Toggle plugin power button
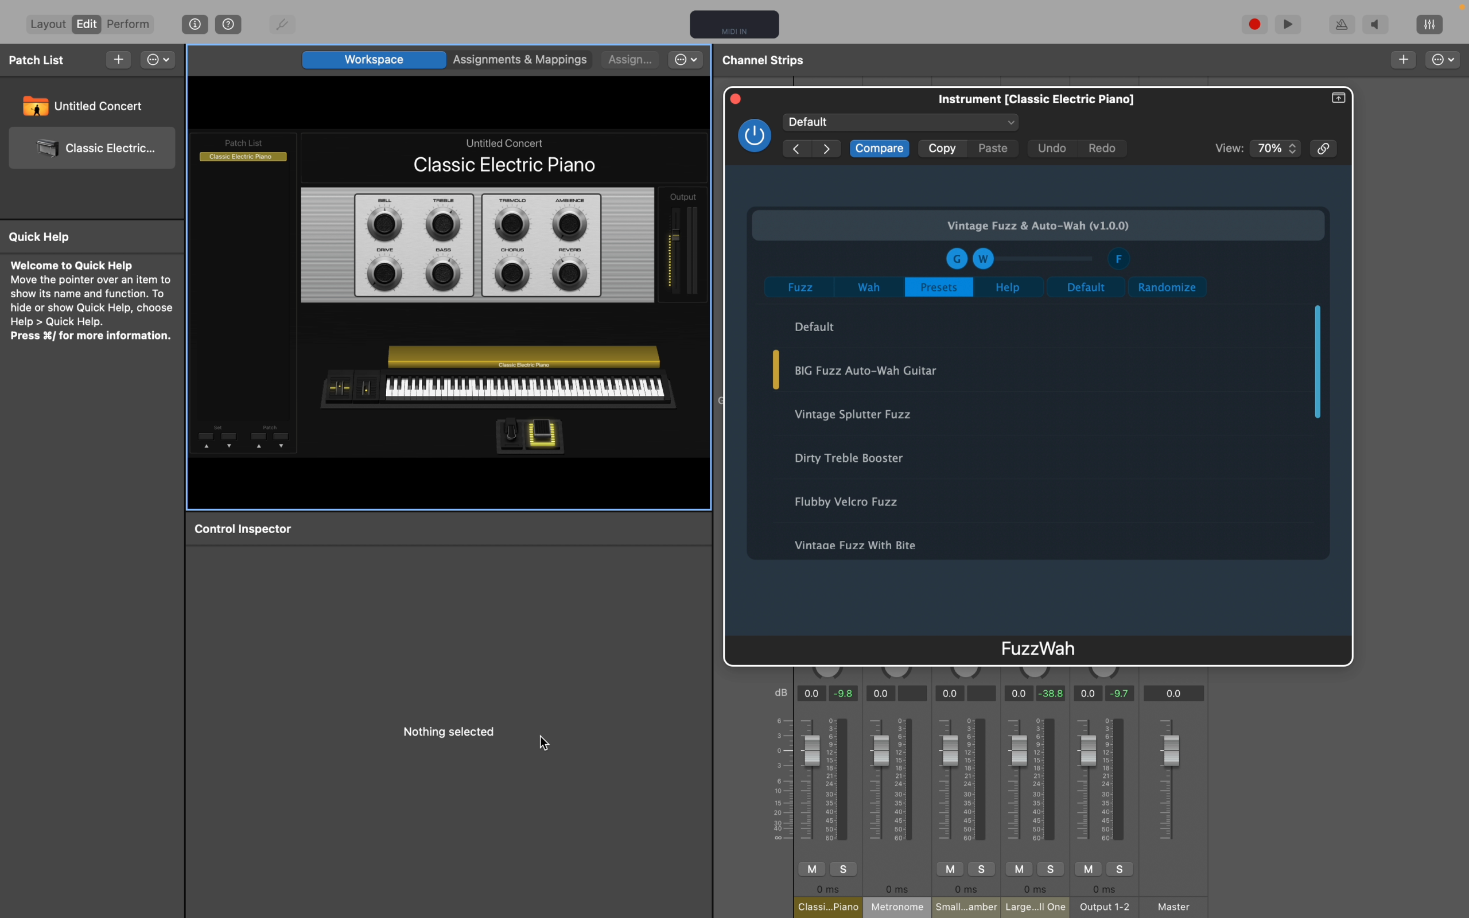Screen dimensions: 1469x918 tap(755, 135)
